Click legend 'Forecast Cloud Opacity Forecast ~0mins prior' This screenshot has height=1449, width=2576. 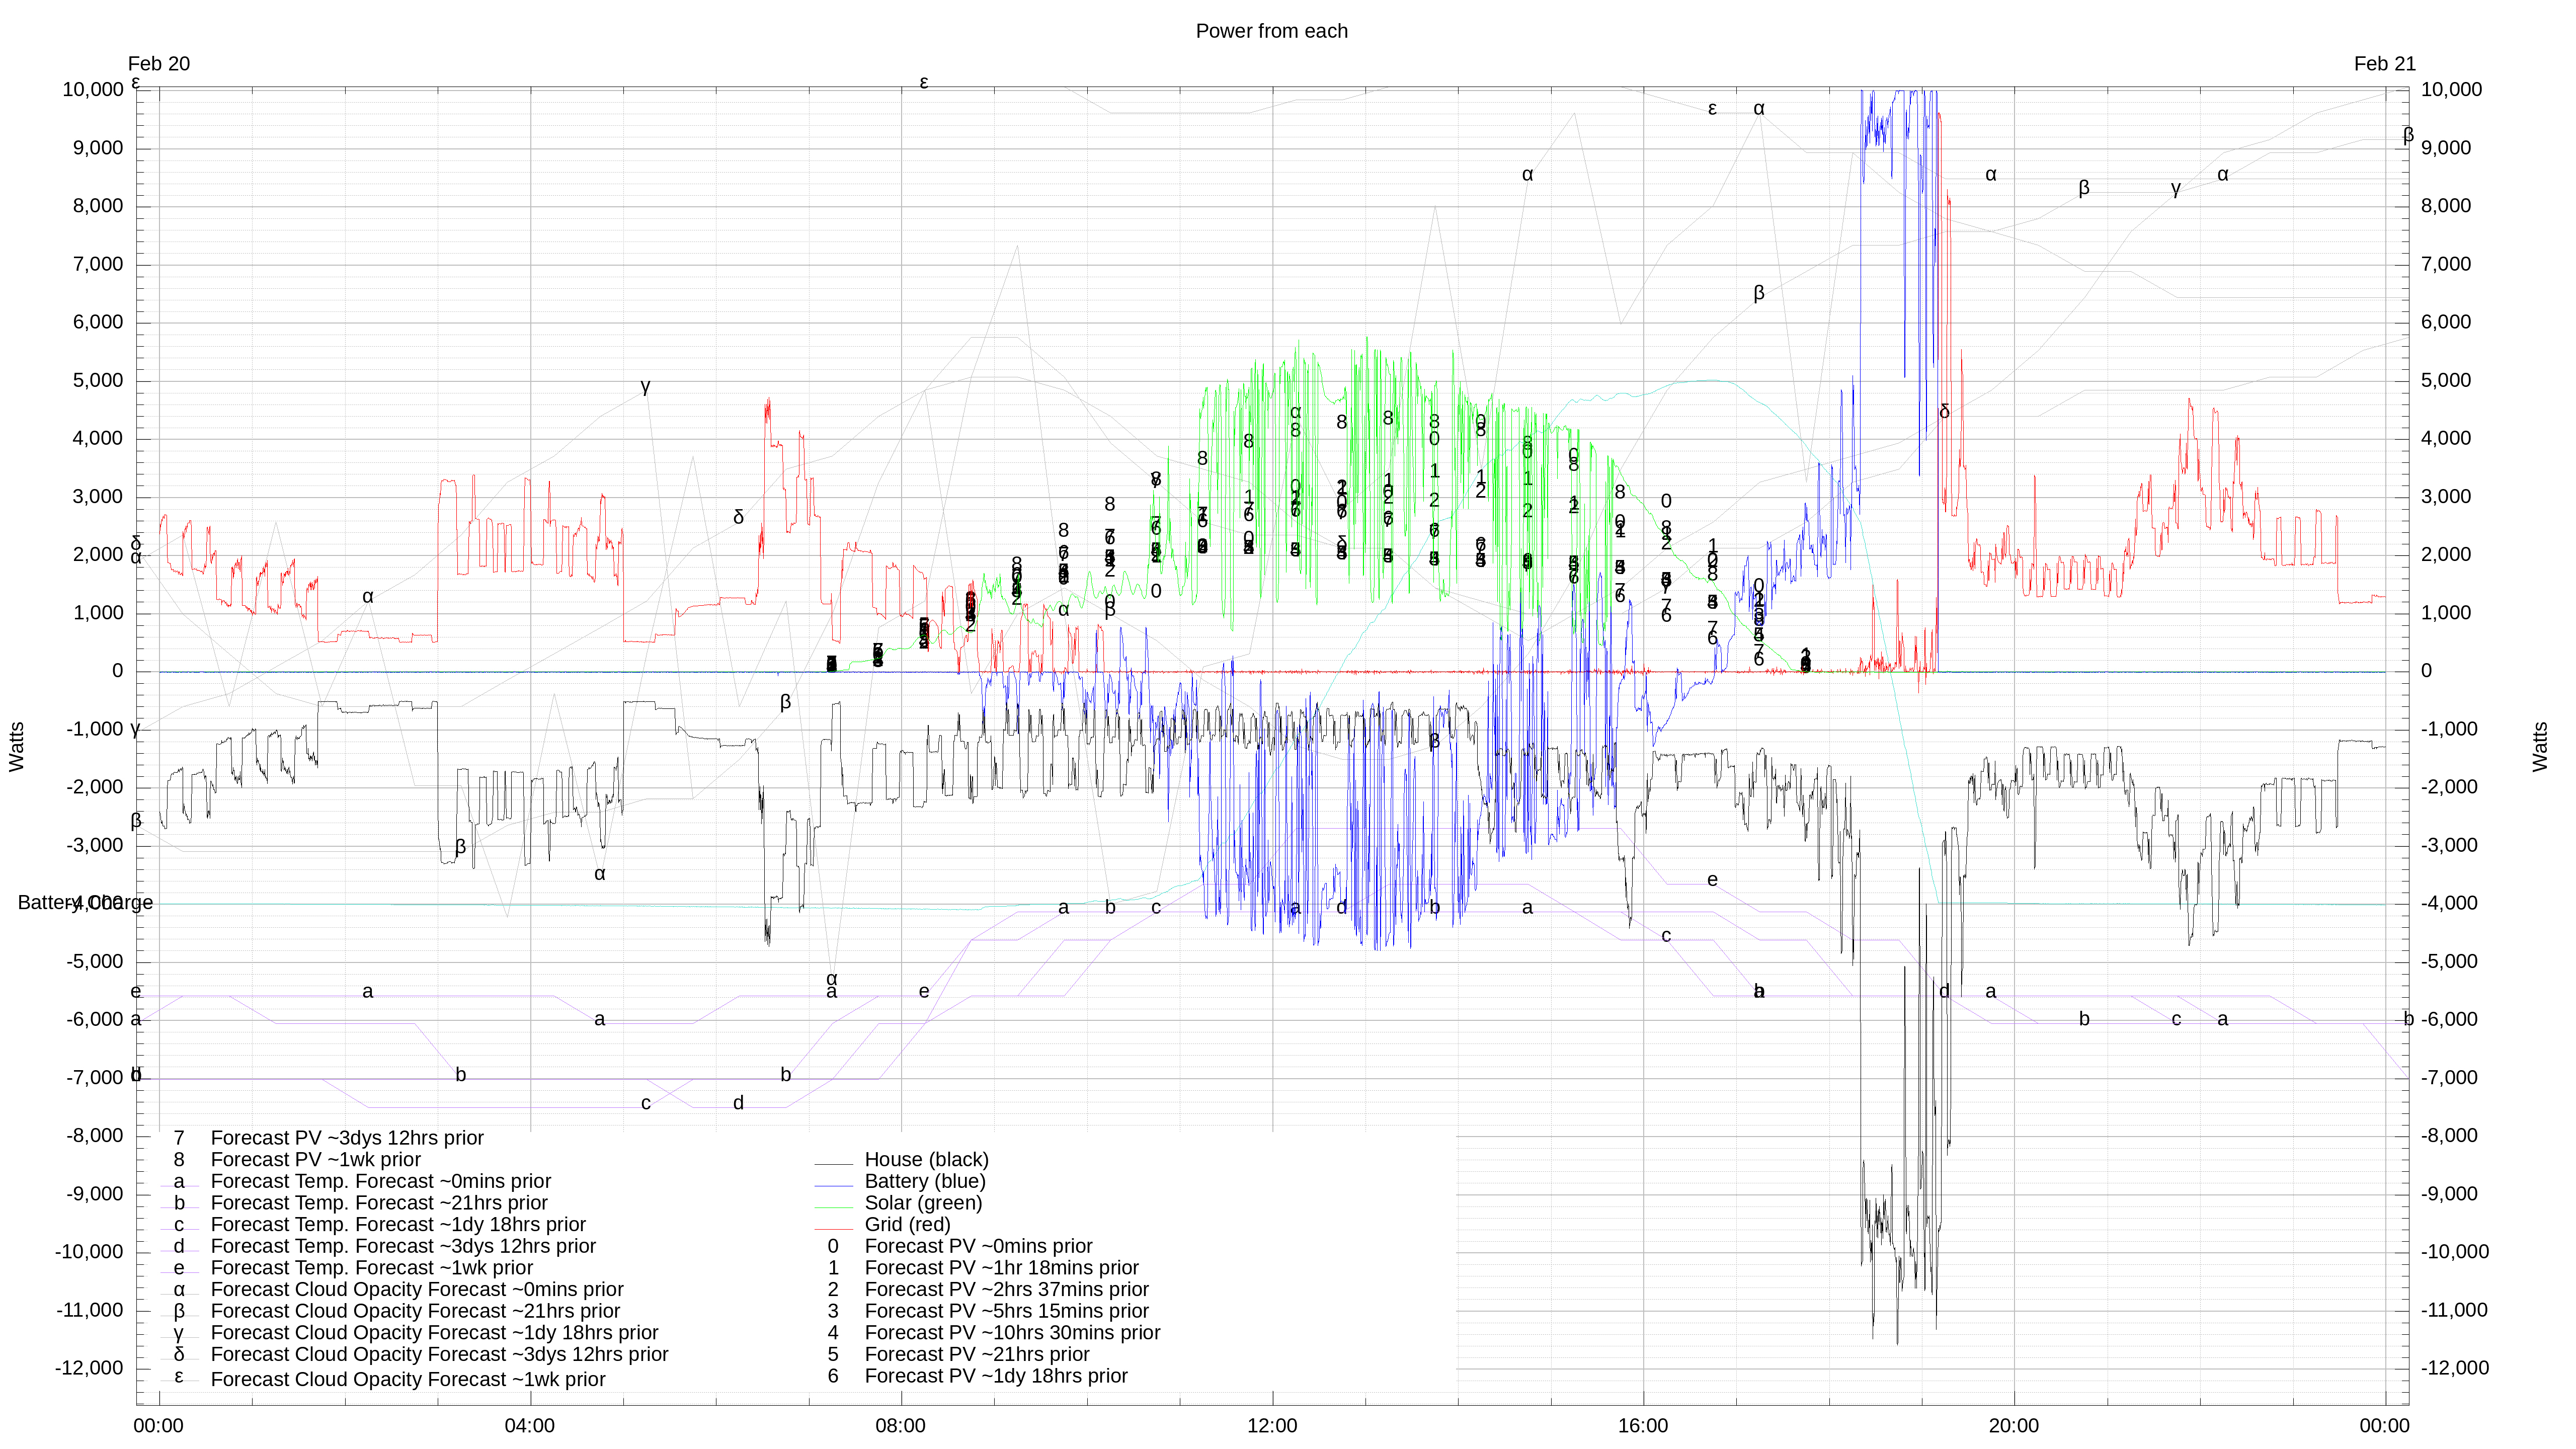[x=417, y=1290]
